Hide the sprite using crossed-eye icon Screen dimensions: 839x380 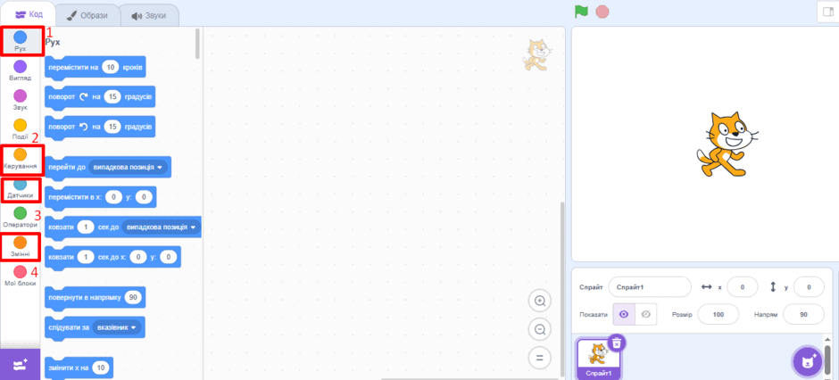pyautogui.click(x=645, y=314)
